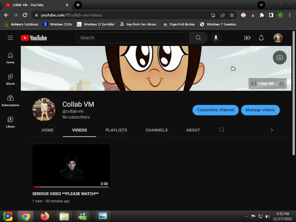Click Customize channel button
This screenshot has width=296, height=222.
[216, 110]
